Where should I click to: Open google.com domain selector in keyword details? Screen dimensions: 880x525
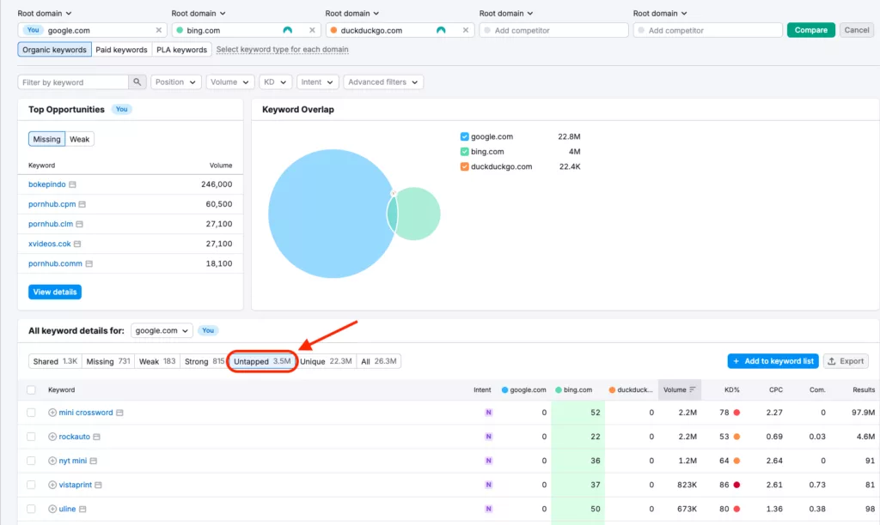(x=162, y=330)
